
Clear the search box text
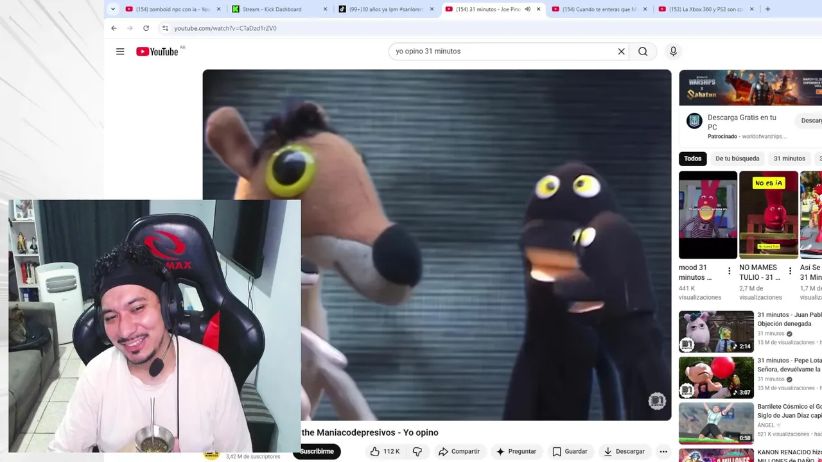621,51
